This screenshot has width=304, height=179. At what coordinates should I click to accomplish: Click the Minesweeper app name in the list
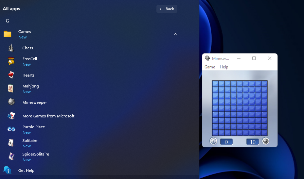pos(35,102)
